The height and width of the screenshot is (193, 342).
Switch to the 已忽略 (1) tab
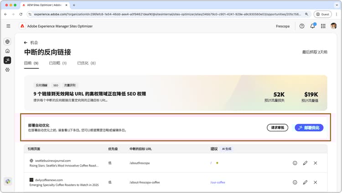[57, 63]
